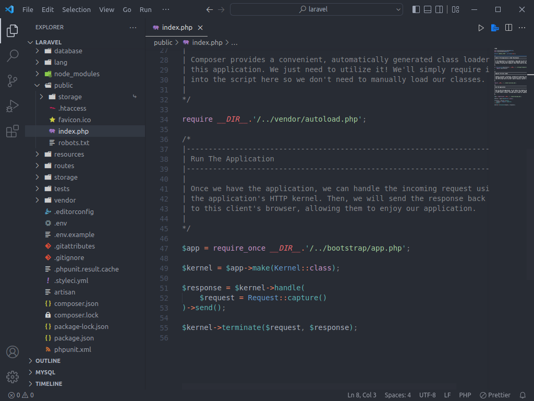
Task: Click the LF end of line setting
Action: 447,395
